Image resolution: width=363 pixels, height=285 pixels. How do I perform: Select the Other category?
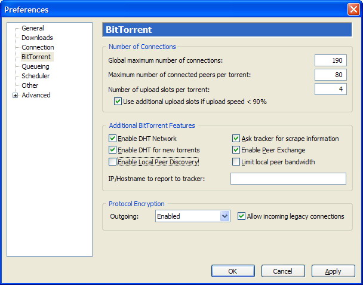(30, 85)
